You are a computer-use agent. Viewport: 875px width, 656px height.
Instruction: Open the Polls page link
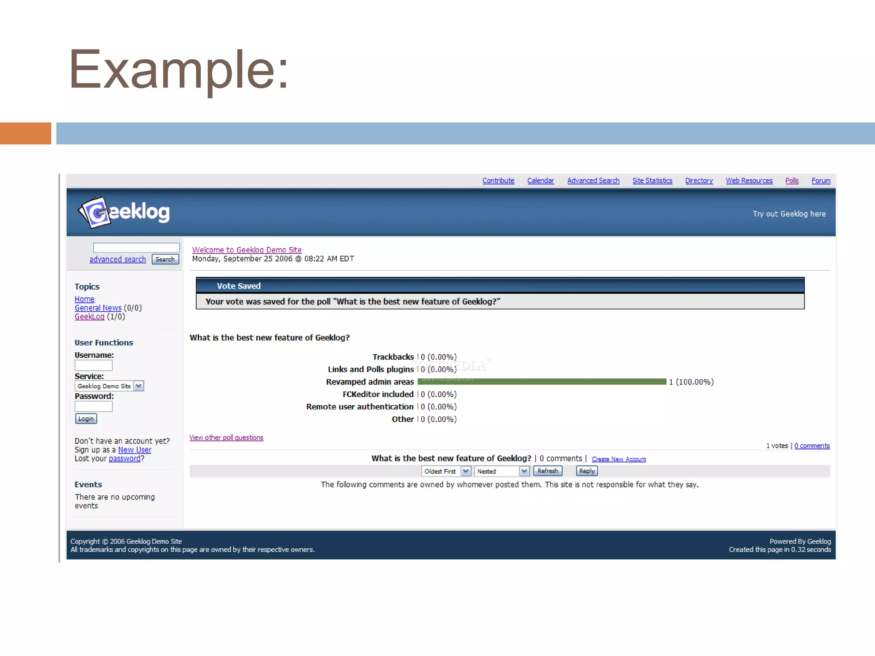coord(792,181)
